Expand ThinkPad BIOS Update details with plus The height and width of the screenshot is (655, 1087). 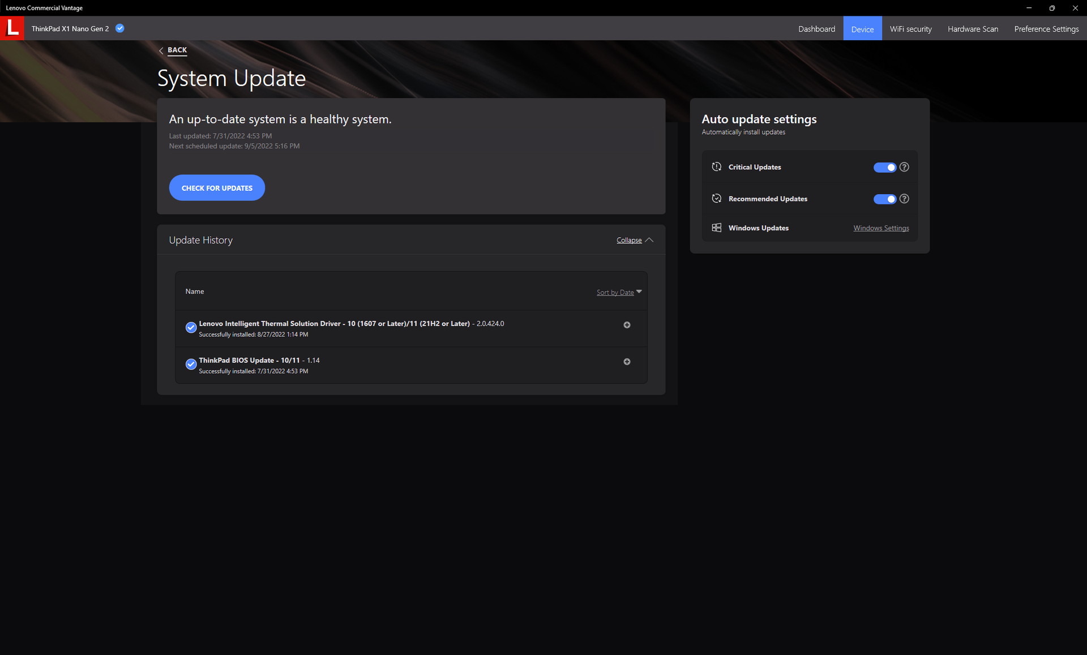pos(627,362)
